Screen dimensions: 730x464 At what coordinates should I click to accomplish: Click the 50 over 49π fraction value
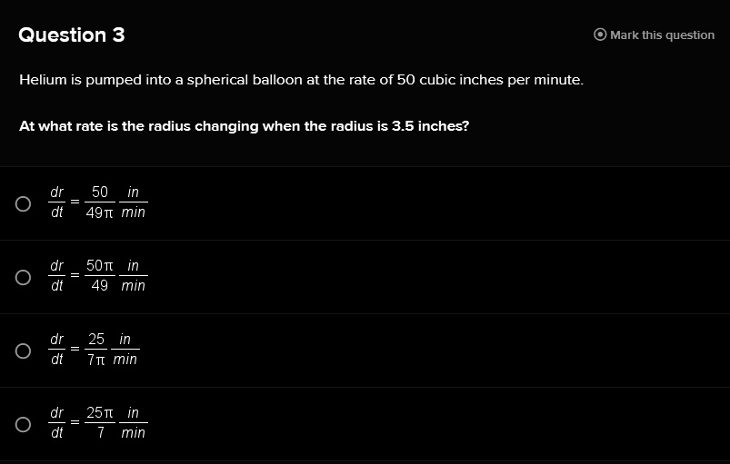click(x=99, y=202)
